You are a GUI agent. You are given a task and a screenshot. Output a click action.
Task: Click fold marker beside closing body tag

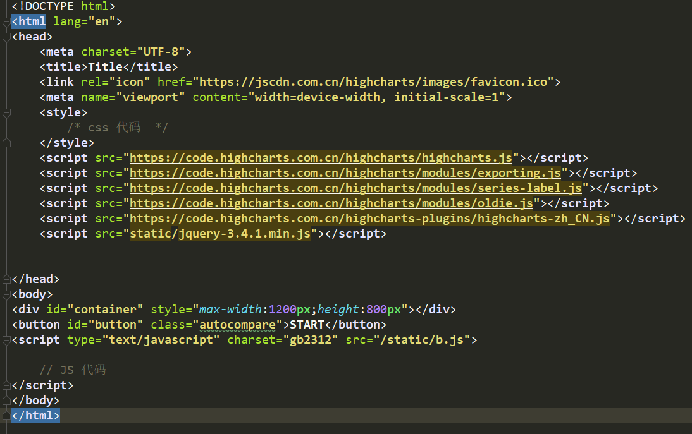[6, 401]
